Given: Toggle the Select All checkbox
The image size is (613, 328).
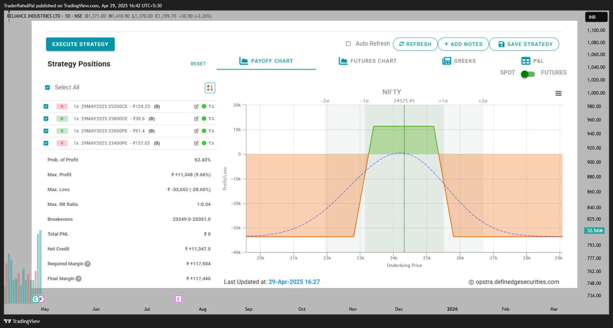Looking at the screenshot, I should click(x=48, y=88).
